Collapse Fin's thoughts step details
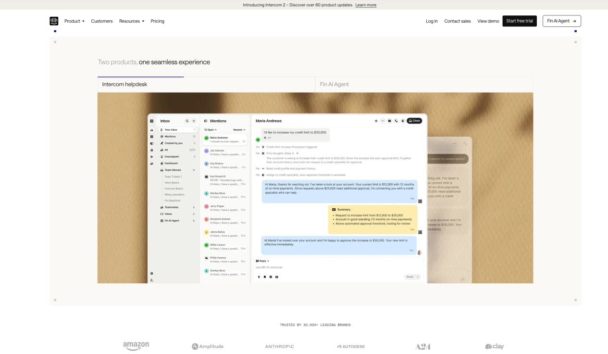608x354 pixels. coord(298,153)
